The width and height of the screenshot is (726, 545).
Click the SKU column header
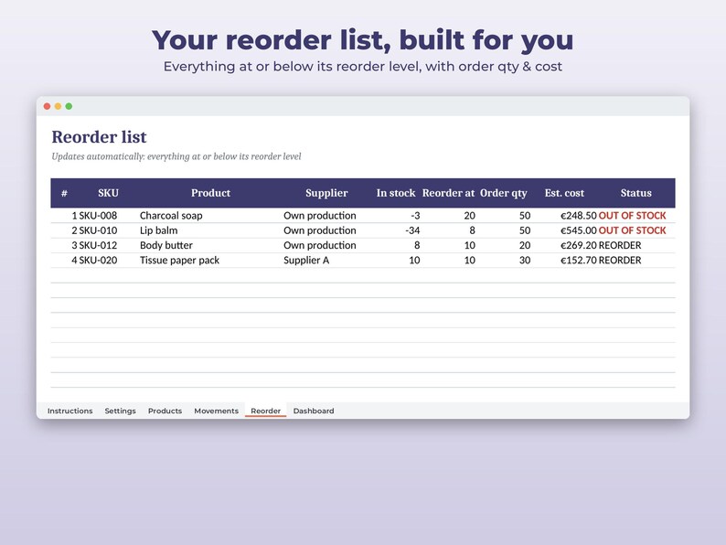pos(108,193)
